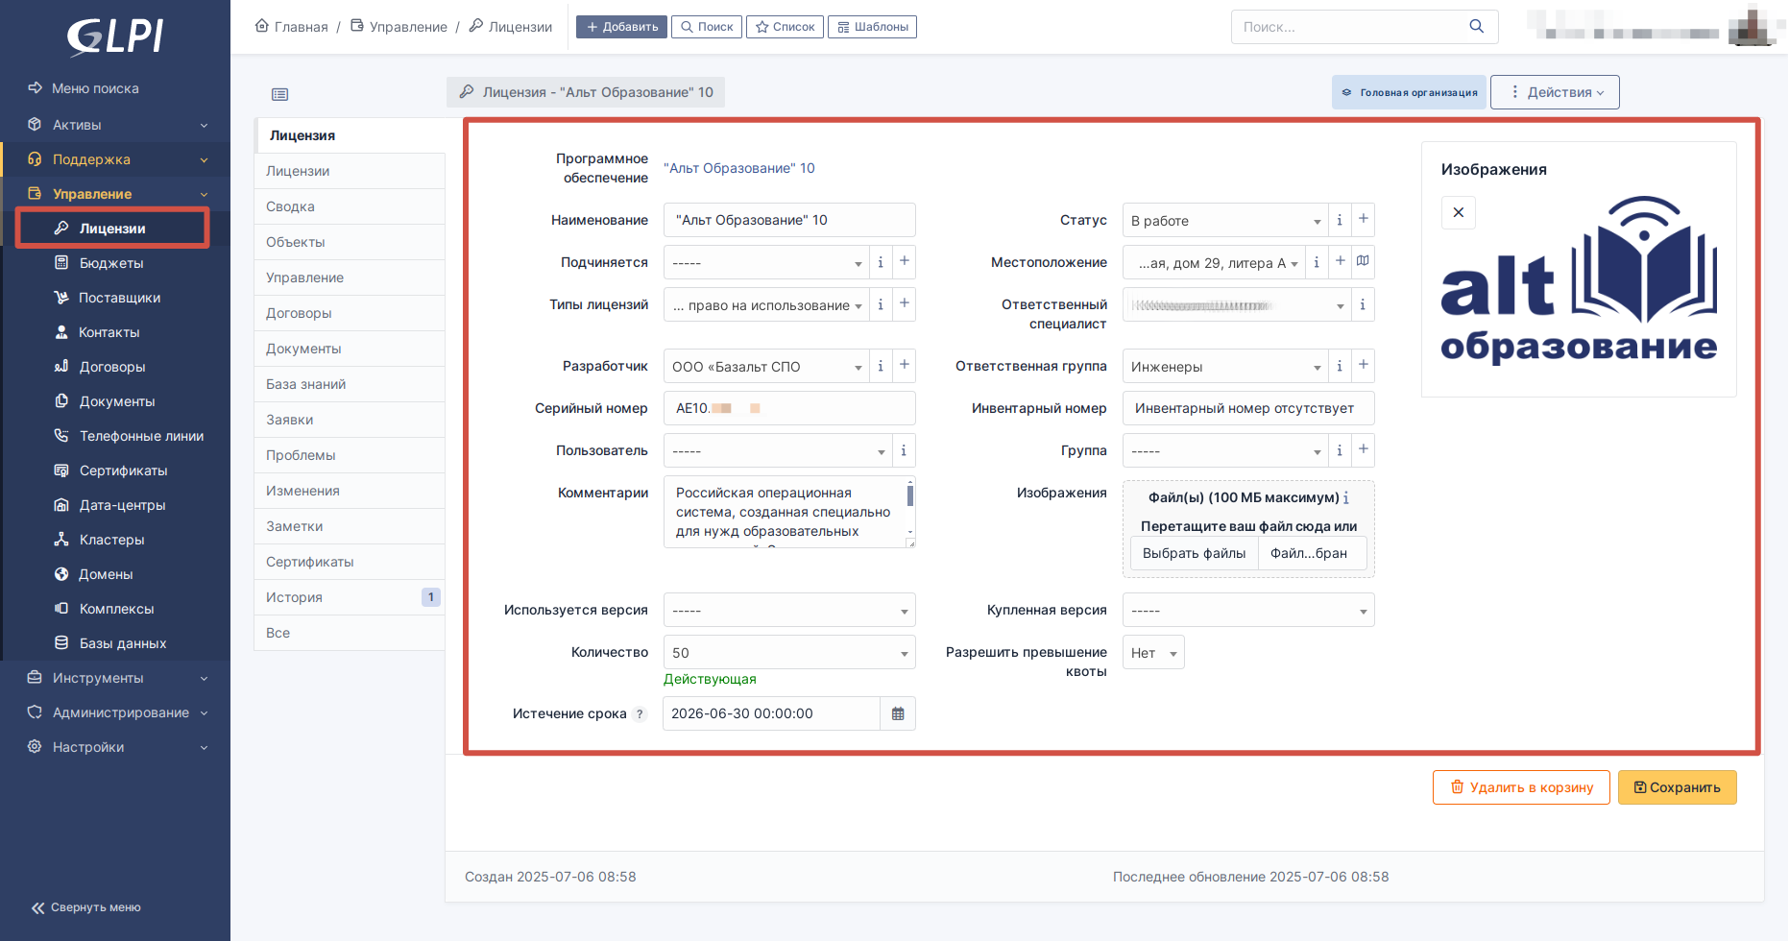
Task: Expand the Администрирование sidebar menu
Action: coord(115,712)
